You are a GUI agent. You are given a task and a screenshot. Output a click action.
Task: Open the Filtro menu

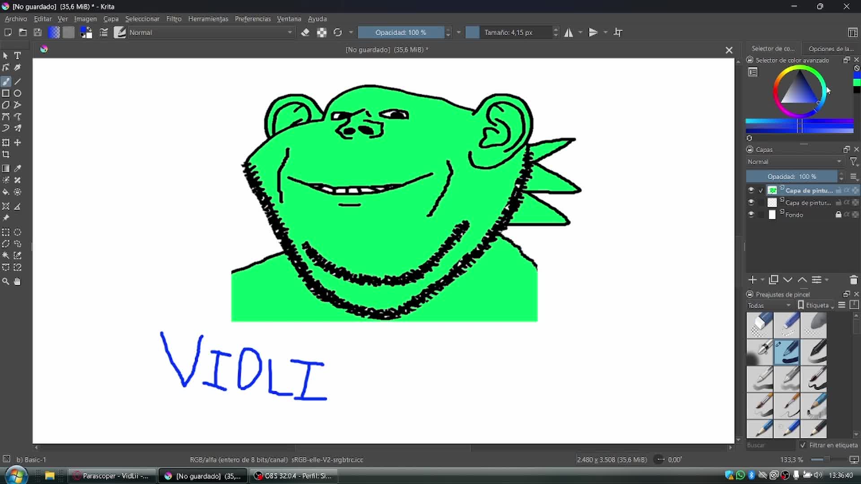[174, 19]
